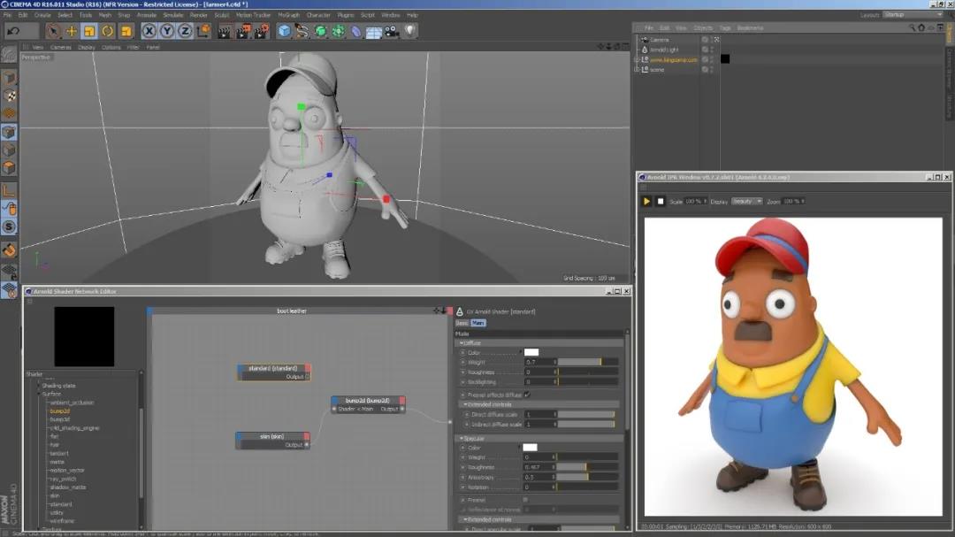Viewport: 955px width, 537px height.
Task: Enable the Specular Fresnel checkbox
Action: tap(526, 500)
